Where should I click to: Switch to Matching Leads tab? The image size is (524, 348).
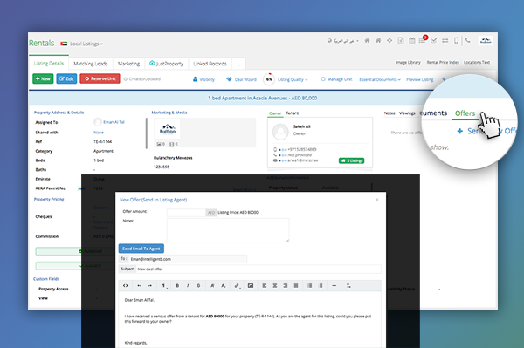(x=91, y=64)
